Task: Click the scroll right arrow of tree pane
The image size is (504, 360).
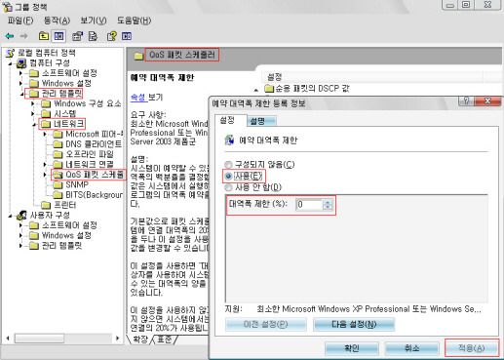Action: click(x=117, y=339)
